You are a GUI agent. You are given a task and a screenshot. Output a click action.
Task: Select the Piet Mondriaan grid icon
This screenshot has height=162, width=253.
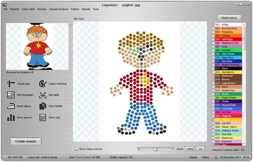click(11, 95)
